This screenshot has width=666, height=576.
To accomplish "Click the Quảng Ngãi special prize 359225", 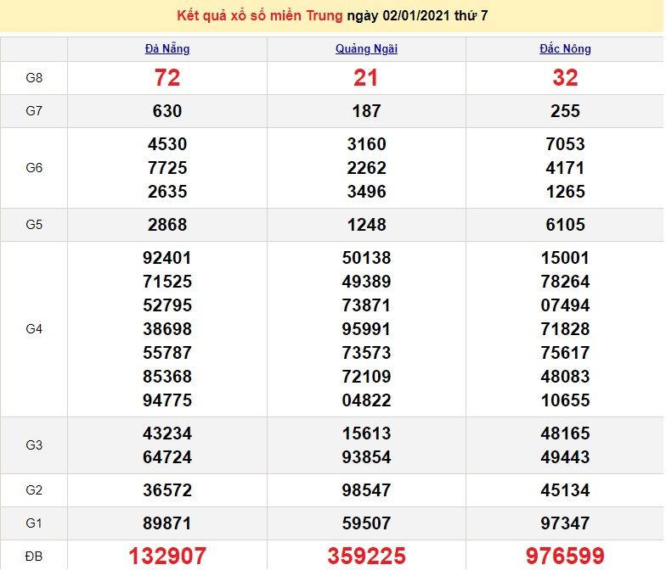I will click(x=366, y=556).
